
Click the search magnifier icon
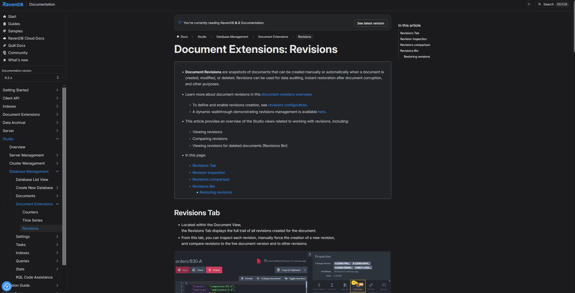539,4
